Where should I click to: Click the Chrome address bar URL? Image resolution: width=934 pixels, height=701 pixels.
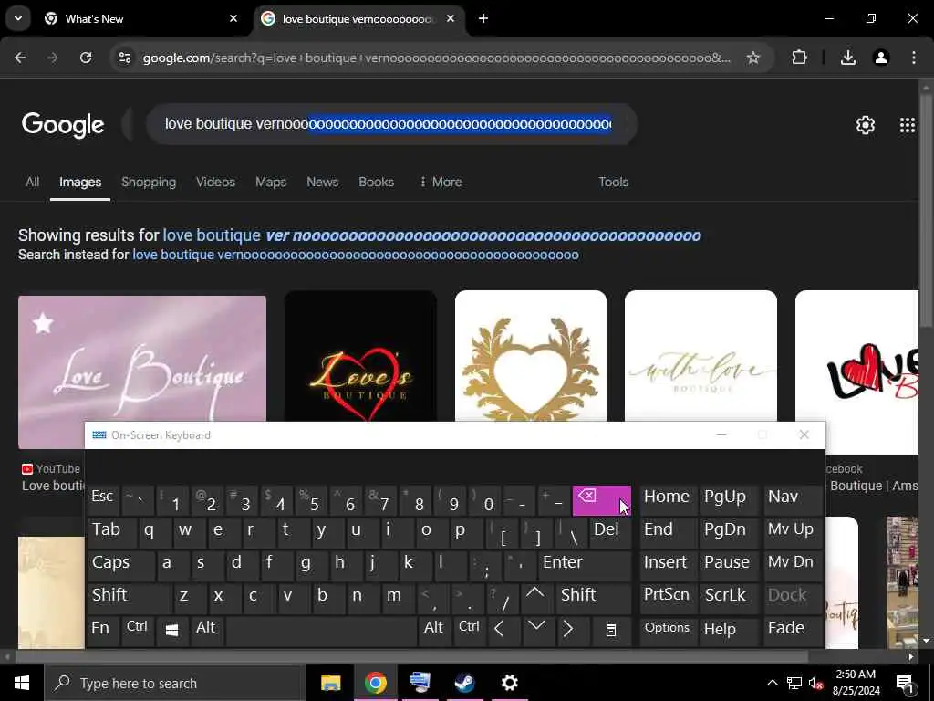click(x=436, y=58)
